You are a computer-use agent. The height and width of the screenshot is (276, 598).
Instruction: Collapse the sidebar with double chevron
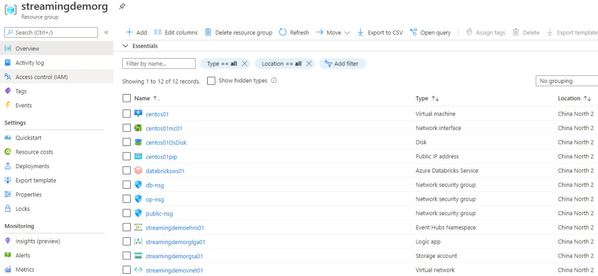pos(106,33)
